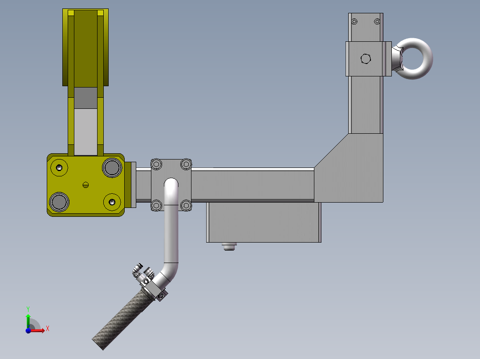Screen dimensions: 480x359
Task: Select the large gray pin at plate upper-right
Action: [112, 168]
